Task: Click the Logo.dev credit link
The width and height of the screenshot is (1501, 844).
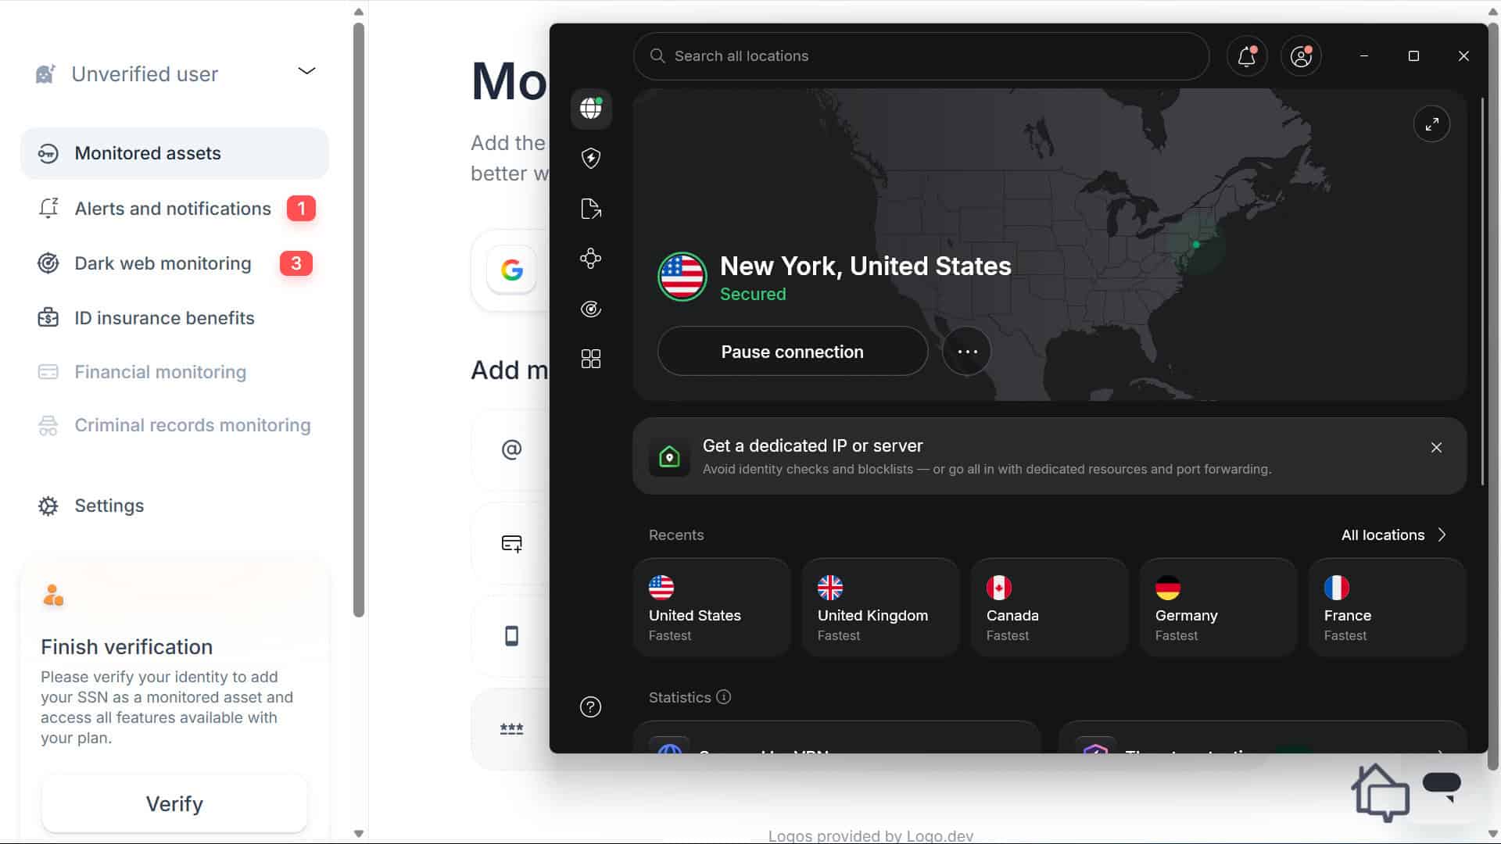Action: [x=870, y=835]
